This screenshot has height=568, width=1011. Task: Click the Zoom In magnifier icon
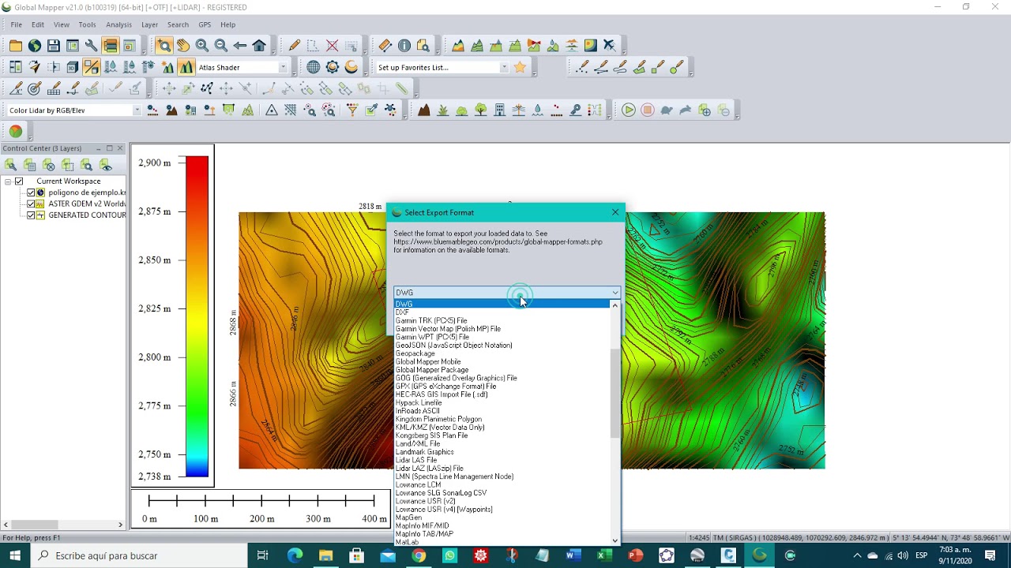201,46
